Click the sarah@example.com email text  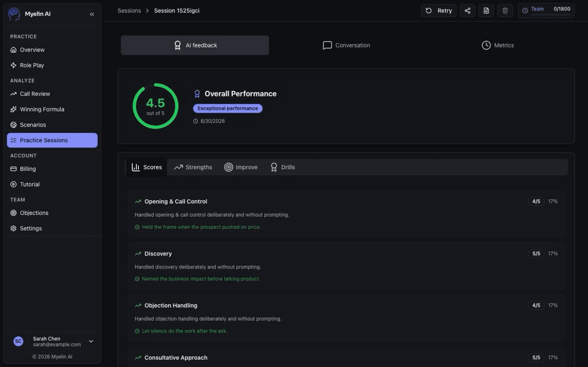[57, 344]
